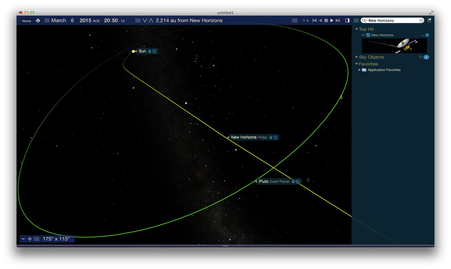
Task: Open the search panel menu icon
Action: click(356, 21)
